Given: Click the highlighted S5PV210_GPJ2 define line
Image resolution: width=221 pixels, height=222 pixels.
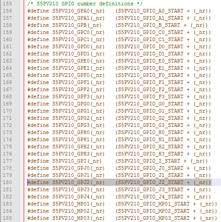Looking at the screenshot, I should (x=119, y=182).
